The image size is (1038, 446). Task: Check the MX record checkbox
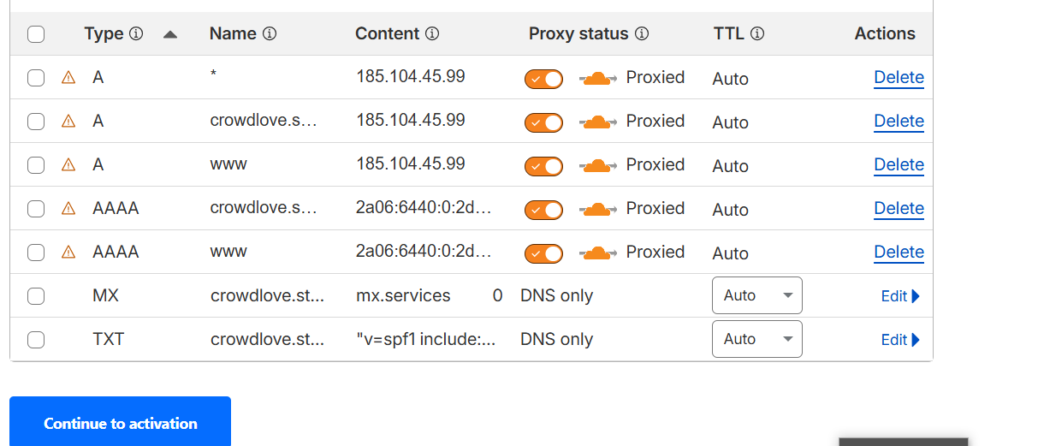pos(36,296)
